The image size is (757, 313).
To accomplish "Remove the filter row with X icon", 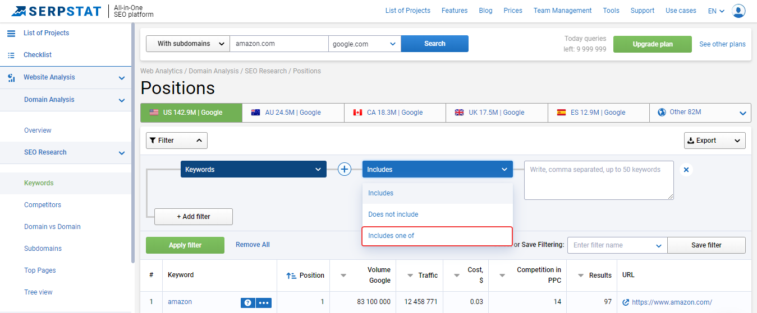I will pos(686,170).
